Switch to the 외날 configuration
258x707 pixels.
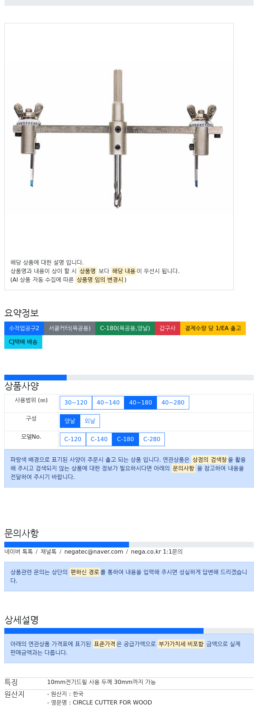click(x=90, y=421)
